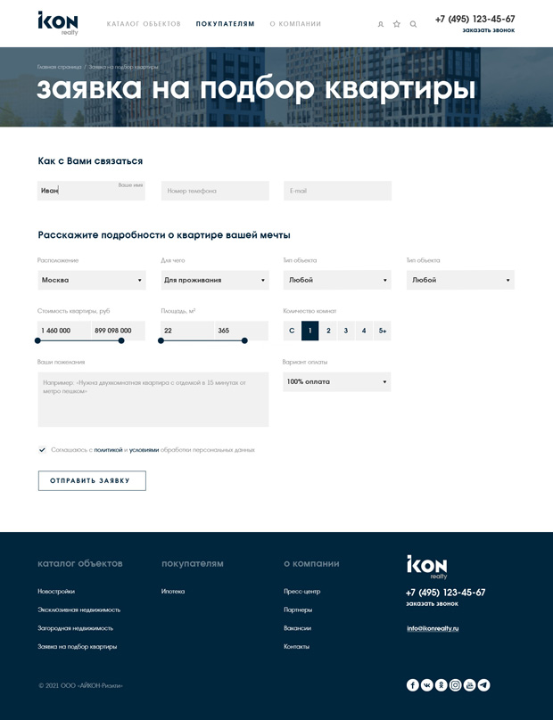Open the Покупателям menu in header

pos(226,24)
